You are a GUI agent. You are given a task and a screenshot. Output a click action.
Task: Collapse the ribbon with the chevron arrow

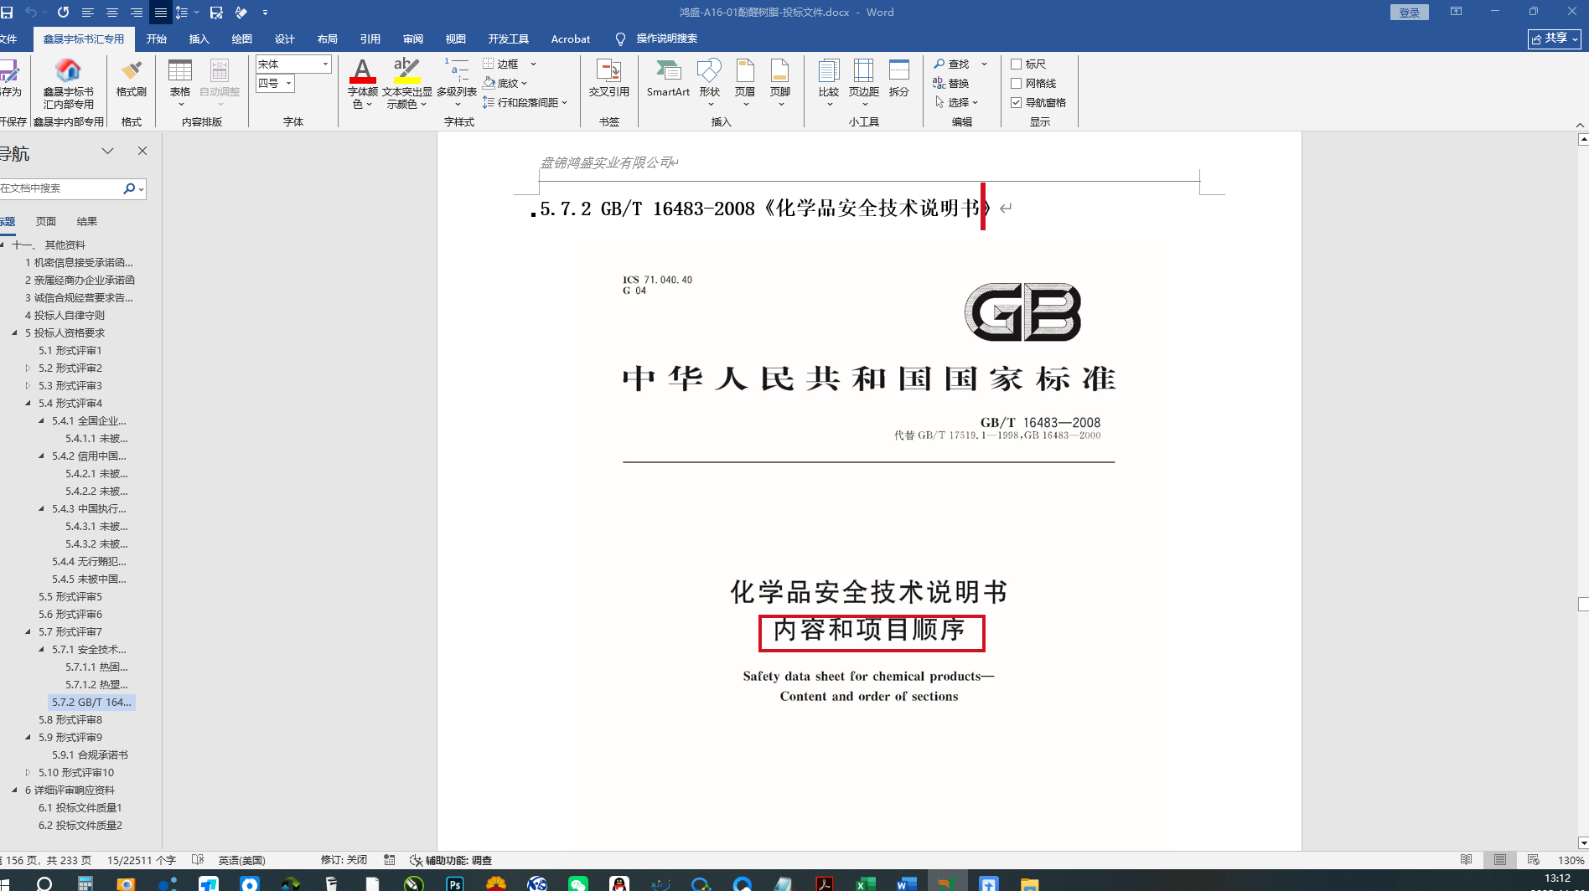(x=1580, y=125)
